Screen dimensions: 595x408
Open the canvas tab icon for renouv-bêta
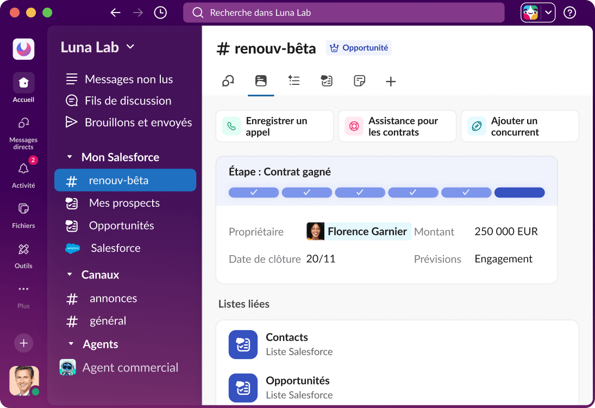tap(261, 81)
